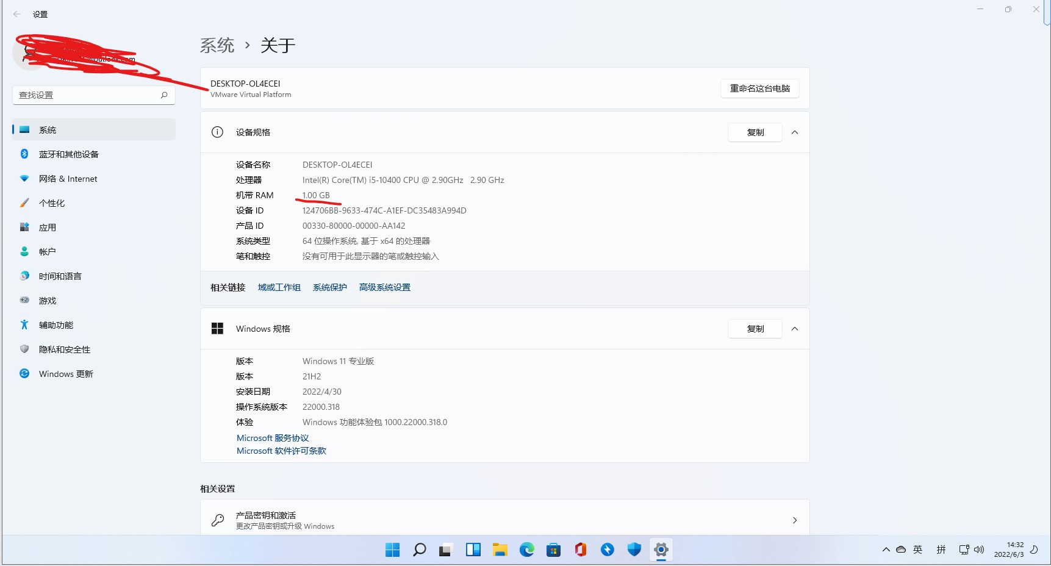Select 辅助功能 in the sidebar
1051x566 pixels.
click(94, 325)
